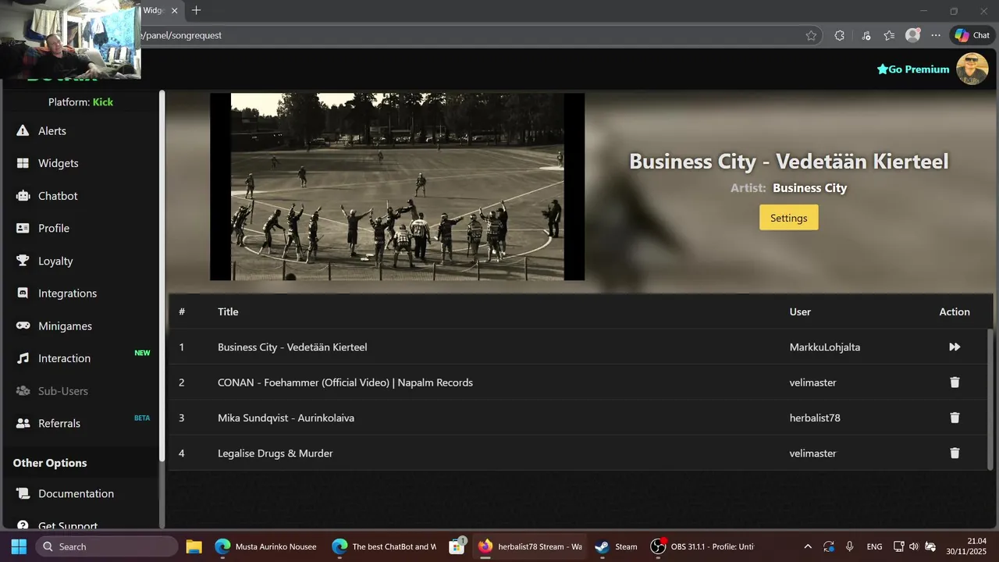Open Steam from the taskbar

[617, 546]
